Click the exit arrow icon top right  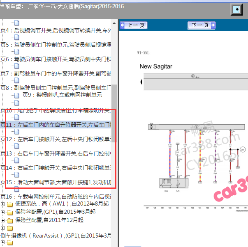pyautogui.click(x=236, y=9)
